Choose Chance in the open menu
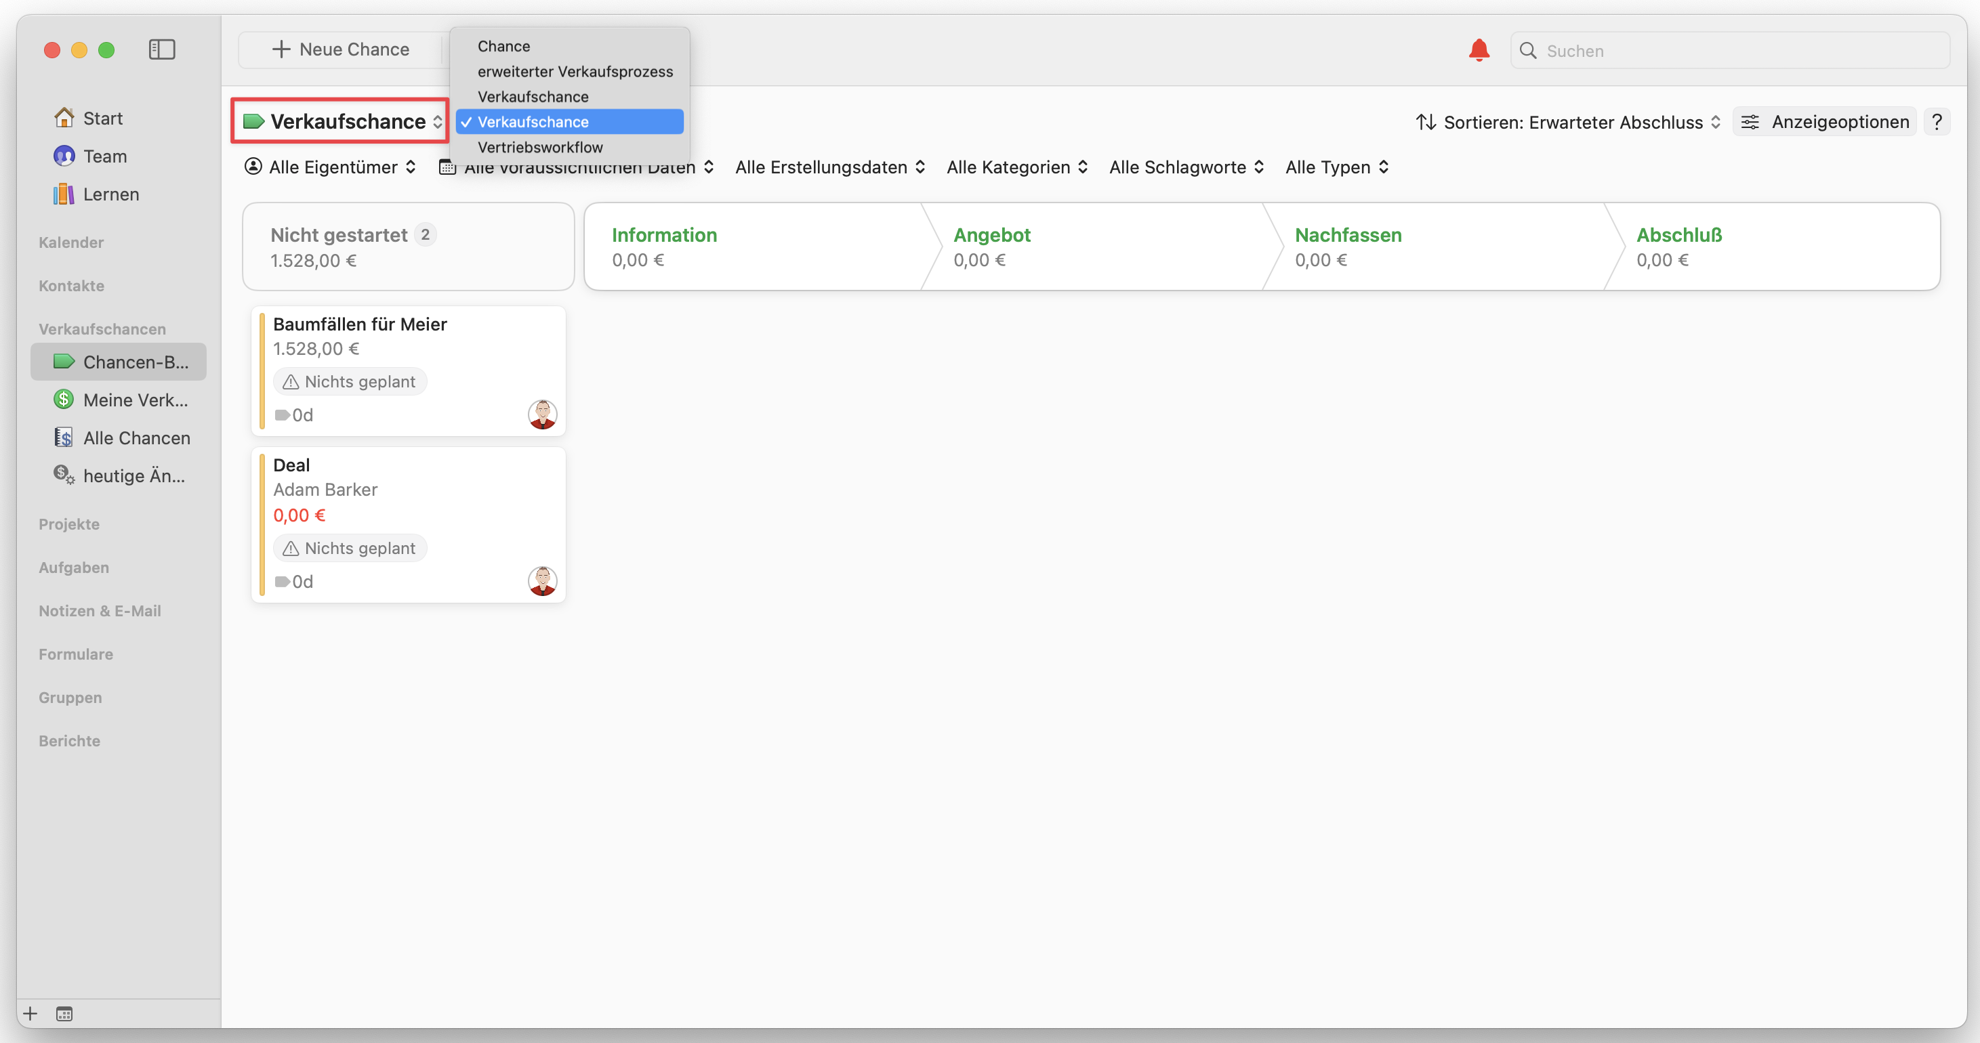Screen dimensions: 1980x1043 click(503, 46)
